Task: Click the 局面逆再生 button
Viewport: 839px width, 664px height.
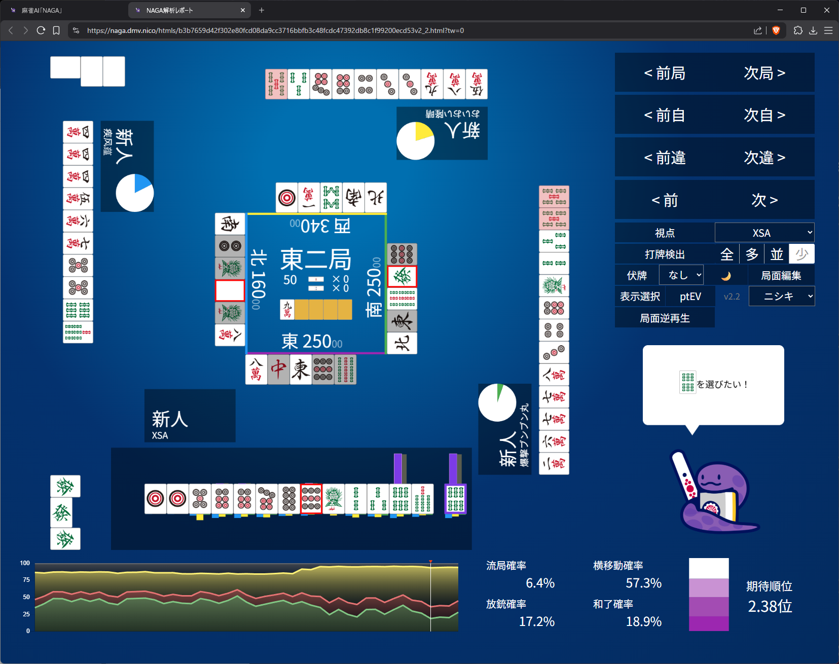Action: click(x=665, y=318)
